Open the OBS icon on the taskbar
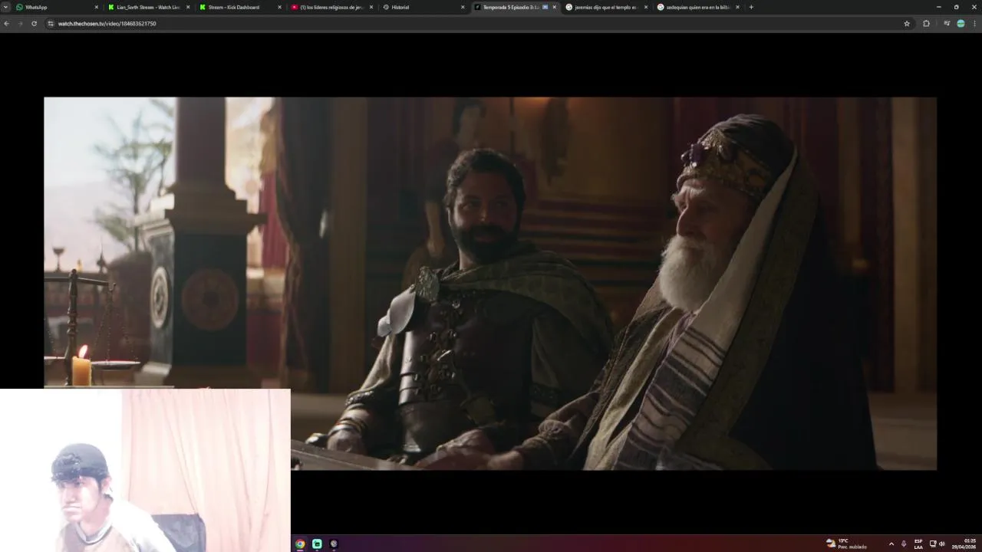The height and width of the screenshot is (552, 982). [x=334, y=544]
